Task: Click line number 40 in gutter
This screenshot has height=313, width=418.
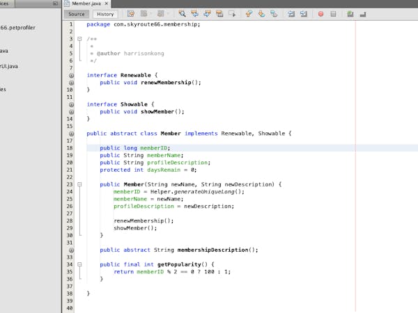Action: click(70, 308)
